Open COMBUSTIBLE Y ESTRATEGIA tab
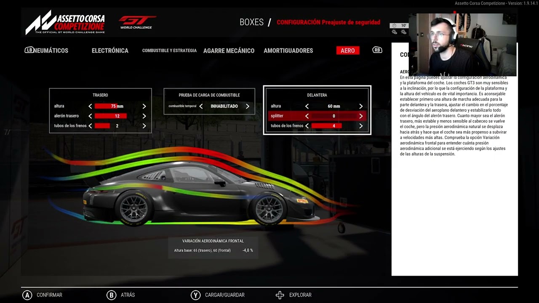The image size is (539, 303). [x=169, y=50]
